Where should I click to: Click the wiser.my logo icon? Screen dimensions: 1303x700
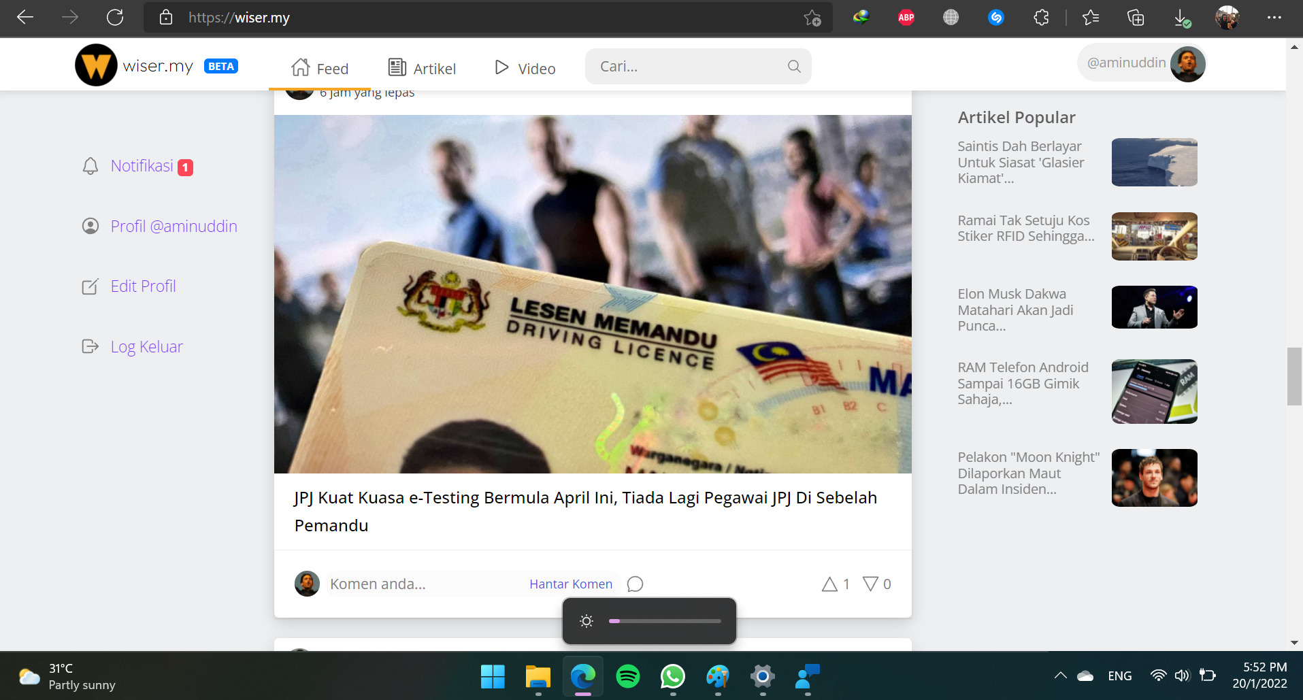click(96, 66)
